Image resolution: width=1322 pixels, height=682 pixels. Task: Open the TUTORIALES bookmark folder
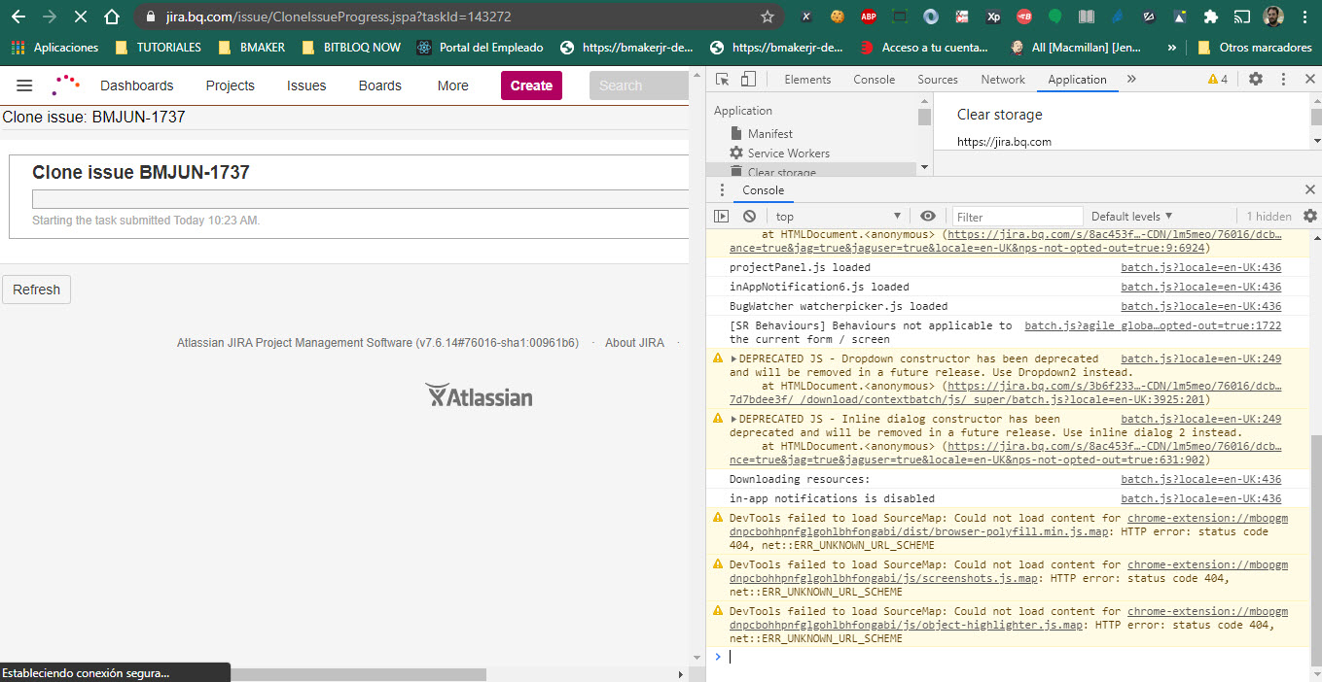coord(159,47)
